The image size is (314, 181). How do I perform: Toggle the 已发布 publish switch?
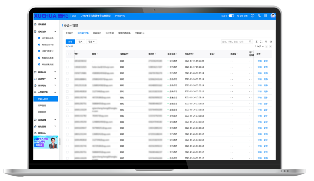pyautogui.click(x=231, y=16)
